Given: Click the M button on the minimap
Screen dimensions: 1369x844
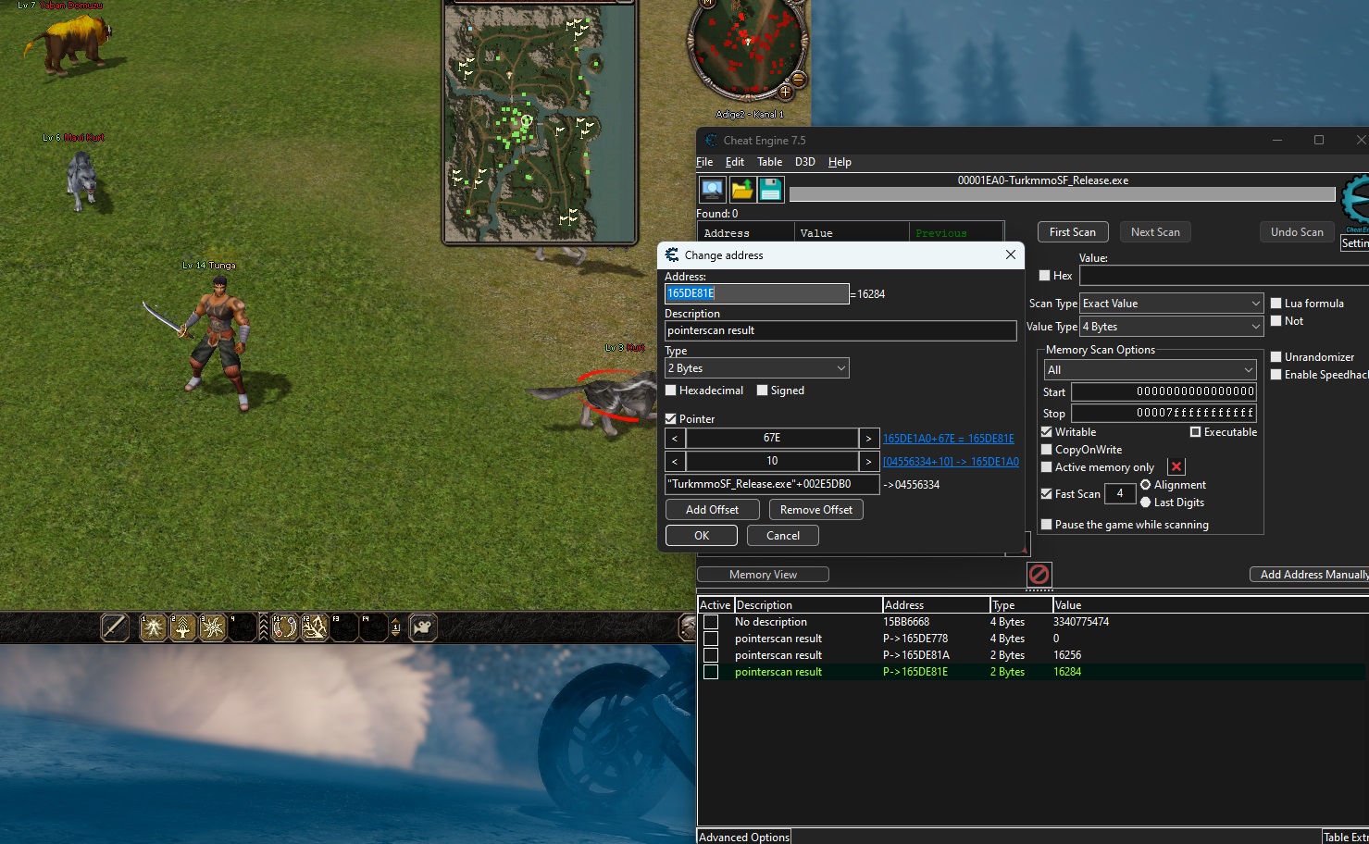Looking at the screenshot, I should 709,4.
